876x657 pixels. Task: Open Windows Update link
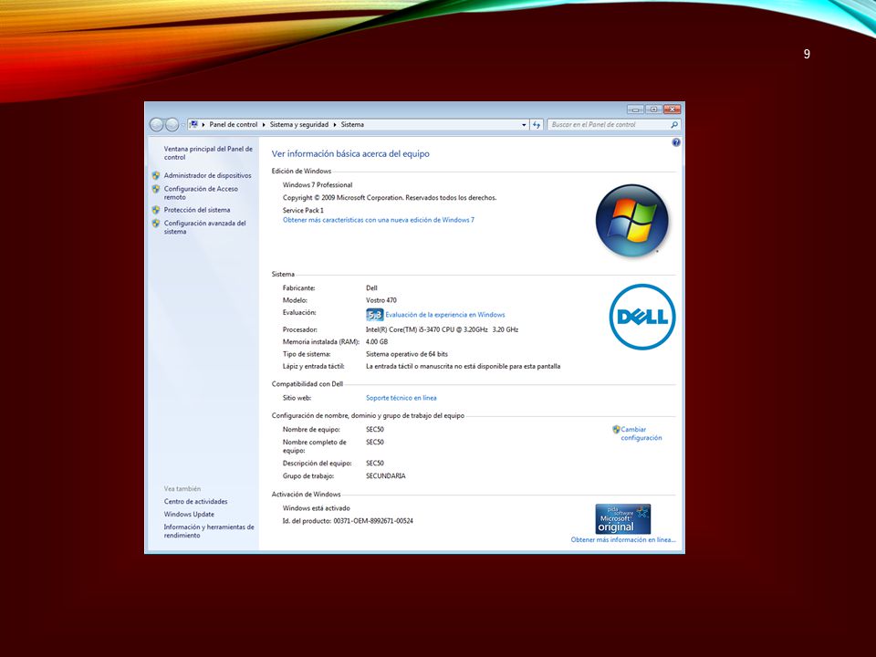[x=189, y=515]
